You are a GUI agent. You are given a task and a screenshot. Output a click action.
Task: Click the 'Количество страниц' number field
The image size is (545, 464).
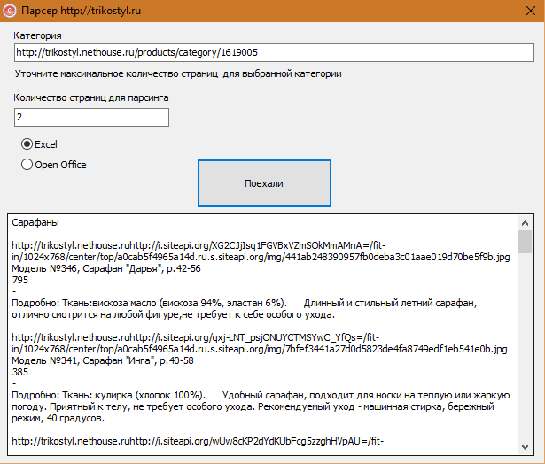(x=91, y=117)
